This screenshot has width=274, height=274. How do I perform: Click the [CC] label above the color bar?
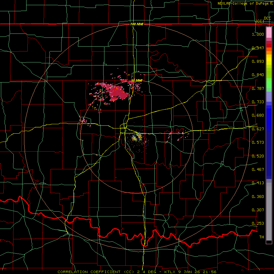pos(260,21)
